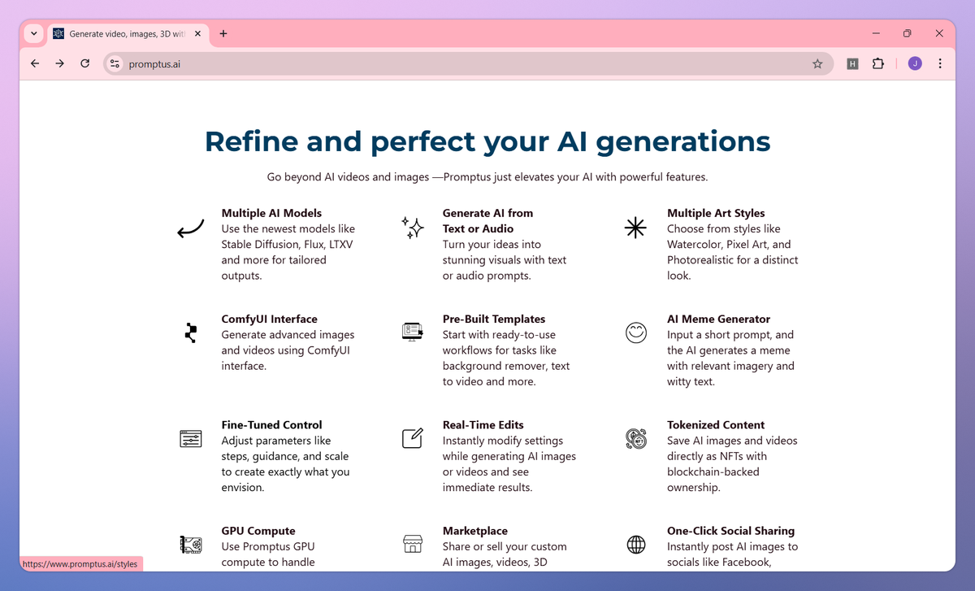
Task: Click the 'blockchain-backed' description line
Action: (x=713, y=471)
